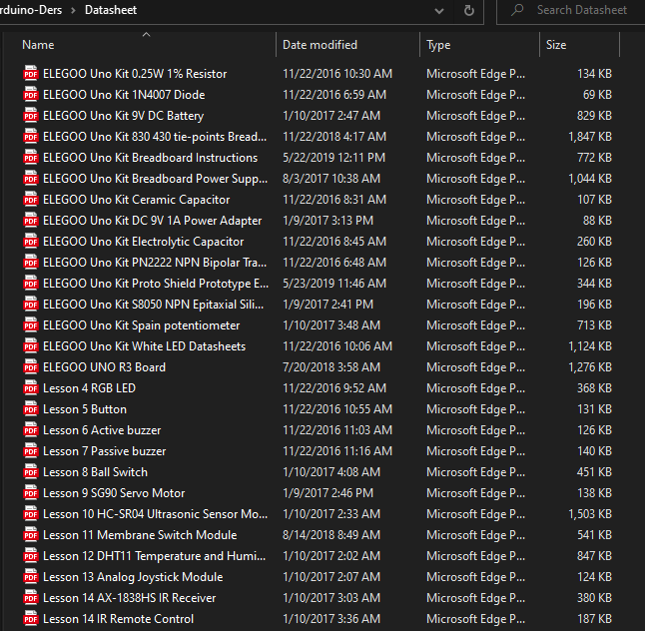Click PDF icon of Proto Shield Prototype file

(31, 284)
